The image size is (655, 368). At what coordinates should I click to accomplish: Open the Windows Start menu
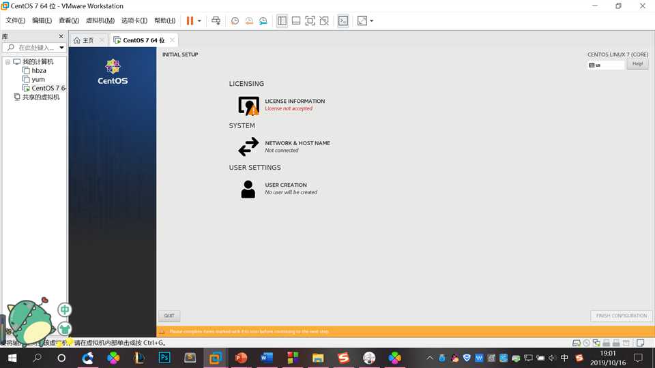point(12,358)
